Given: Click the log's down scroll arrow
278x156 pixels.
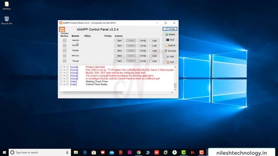Looking at the screenshot, I should click(x=175, y=90).
